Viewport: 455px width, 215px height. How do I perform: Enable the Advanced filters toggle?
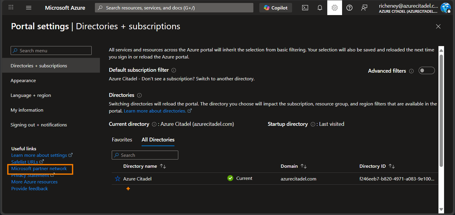coord(427,70)
